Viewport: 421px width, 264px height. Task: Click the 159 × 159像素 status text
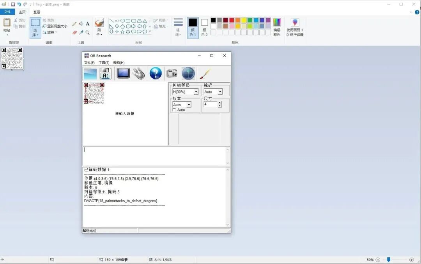tap(116, 260)
